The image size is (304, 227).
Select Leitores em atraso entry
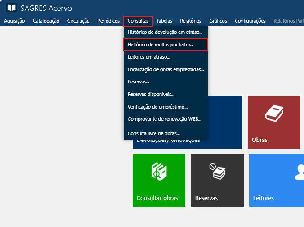(x=149, y=57)
